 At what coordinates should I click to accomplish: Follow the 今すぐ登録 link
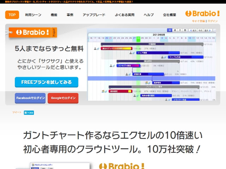(198, 21)
